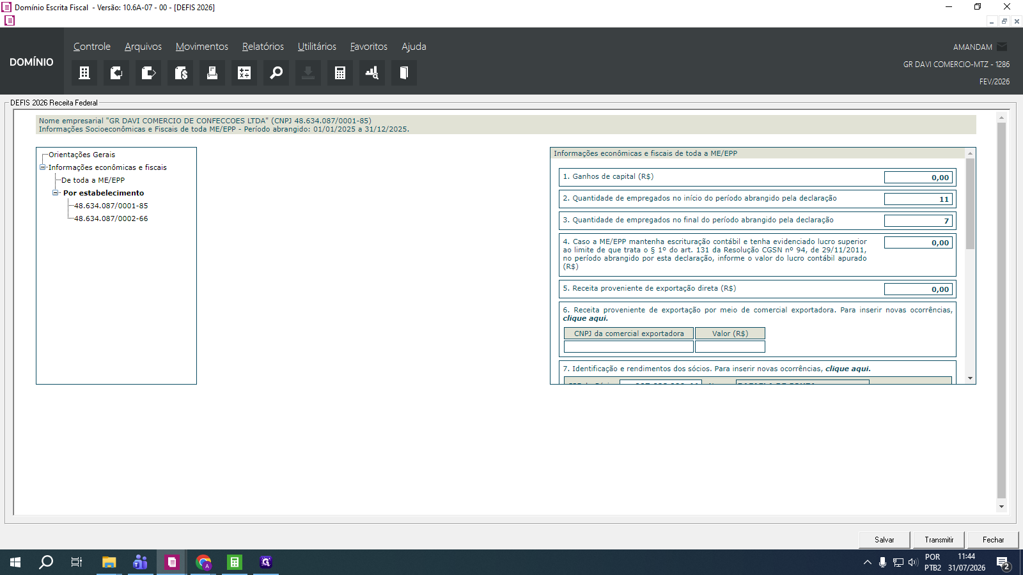Screen dimensions: 1023x575
Task: Open the incoming document (entries) toolbar icon
Action: pos(116,73)
